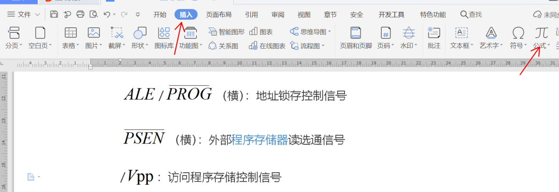
Task: Click the 形状 shapes icon
Action: click(140, 33)
